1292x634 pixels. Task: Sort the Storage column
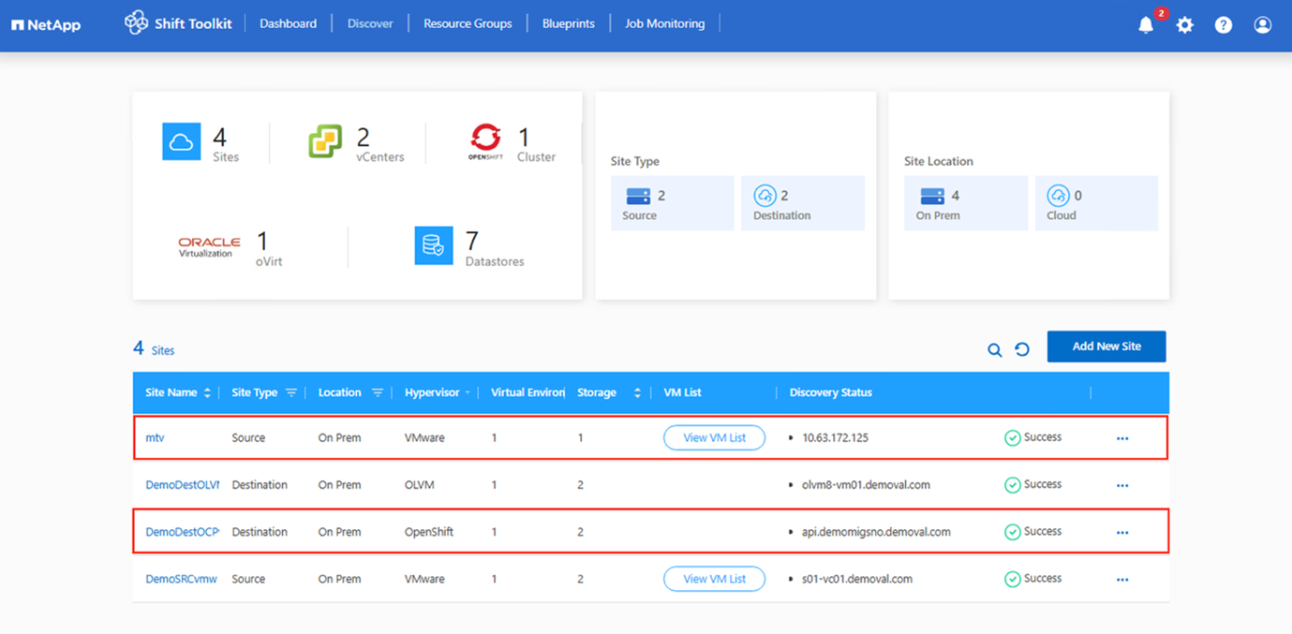pos(637,393)
